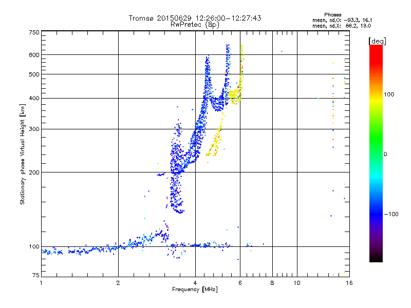Click the '16' x-axis tick label
This screenshot has width=411, height=308.
pos(349,283)
